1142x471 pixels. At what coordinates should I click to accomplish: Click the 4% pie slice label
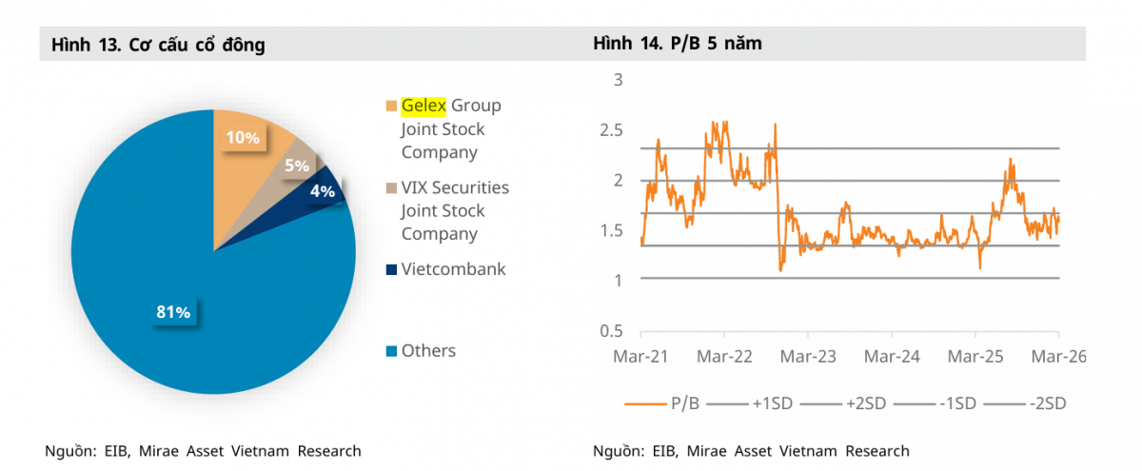(322, 191)
